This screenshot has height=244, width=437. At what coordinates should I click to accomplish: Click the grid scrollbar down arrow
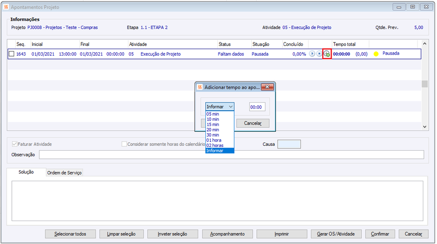click(424, 127)
